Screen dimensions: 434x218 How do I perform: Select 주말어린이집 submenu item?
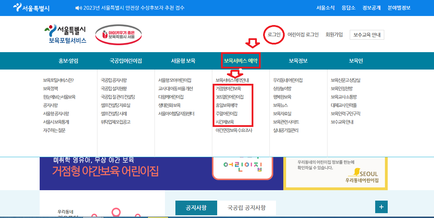pyautogui.click(x=227, y=114)
